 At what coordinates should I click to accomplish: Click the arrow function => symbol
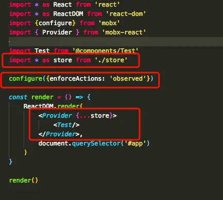coord(79,97)
